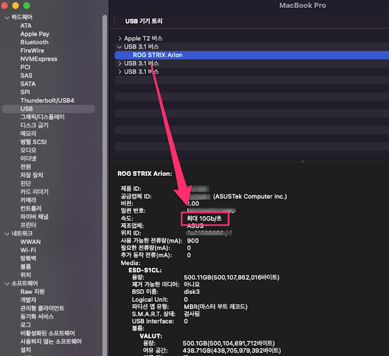Expand the USB 3.1 버스 row directly below ROG STRIX Arion
The height and width of the screenshot is (356, 389).
click(x=120, y=63)
